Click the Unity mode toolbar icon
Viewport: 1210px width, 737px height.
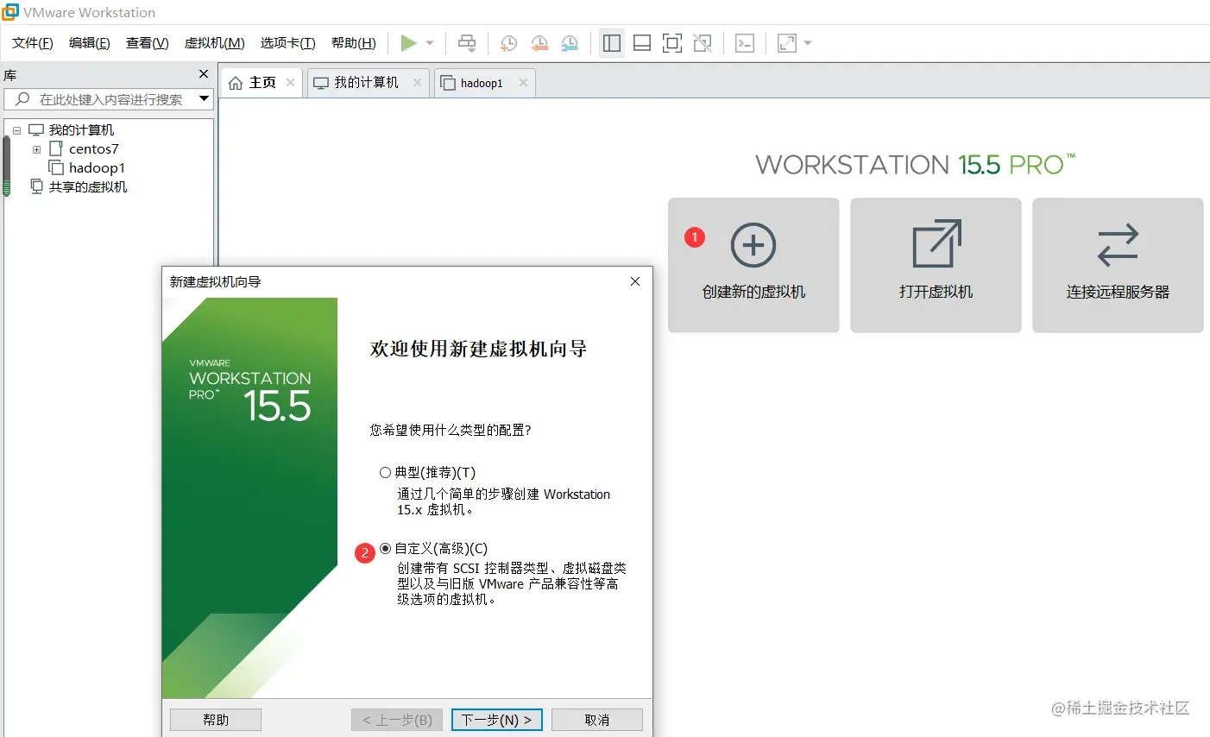pyautogui.click(x=703, y=43)
